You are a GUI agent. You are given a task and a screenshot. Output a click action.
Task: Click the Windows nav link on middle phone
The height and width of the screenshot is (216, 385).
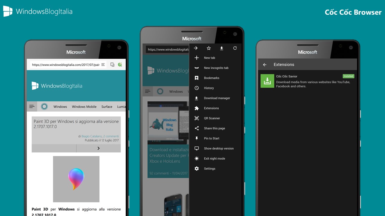(x=176, y=91)
